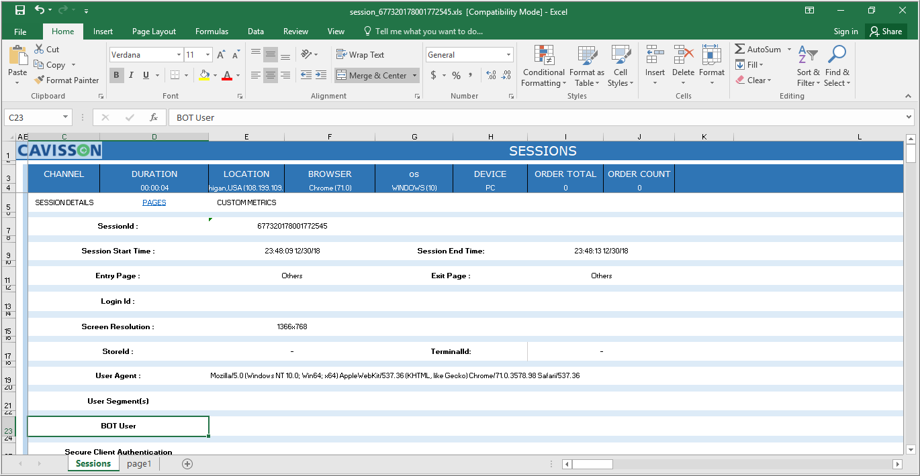Open the Clear dropdown
This screenshot has height=476, width=920.
[753, 80]
